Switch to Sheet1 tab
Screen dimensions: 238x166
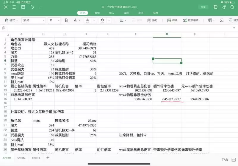pos(7,158)
